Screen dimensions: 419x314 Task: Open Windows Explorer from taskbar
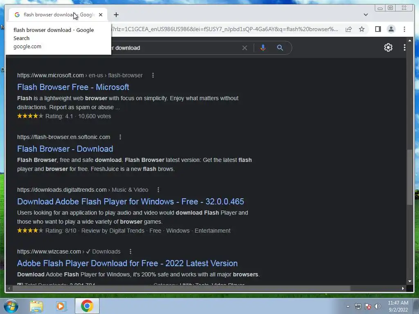[36, 306]
